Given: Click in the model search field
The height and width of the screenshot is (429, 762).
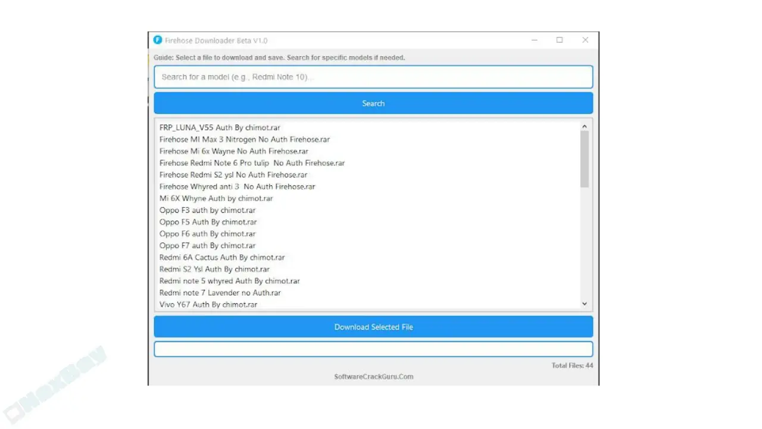Looking at the screenshot, I should pyautogui.click(x=373, y=77).
